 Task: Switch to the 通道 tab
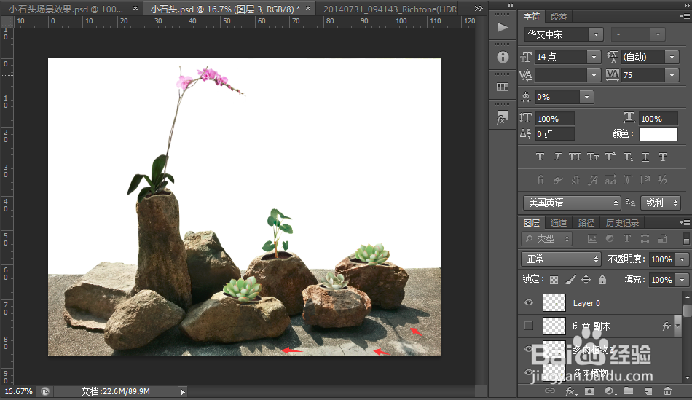tap(558, 223)
